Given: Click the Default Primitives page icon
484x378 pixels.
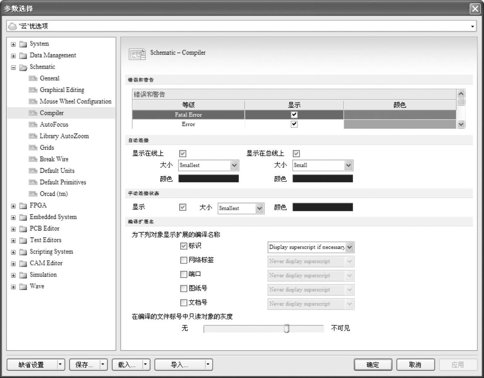Looking at the screenshot, I should pos(33,182).
